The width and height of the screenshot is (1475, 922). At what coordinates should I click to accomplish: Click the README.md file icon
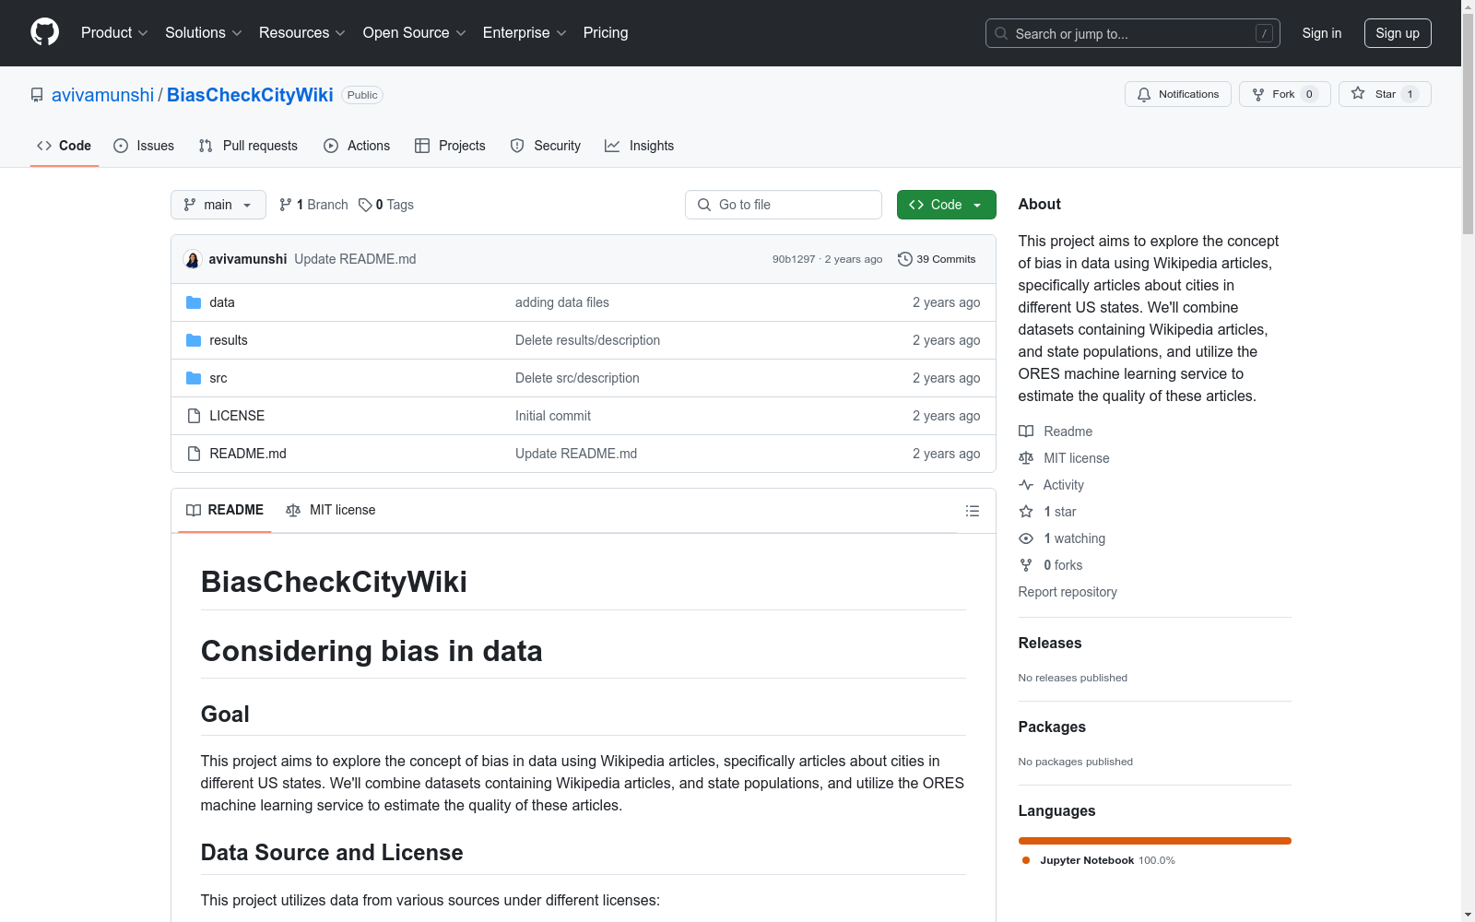[194, 454]
